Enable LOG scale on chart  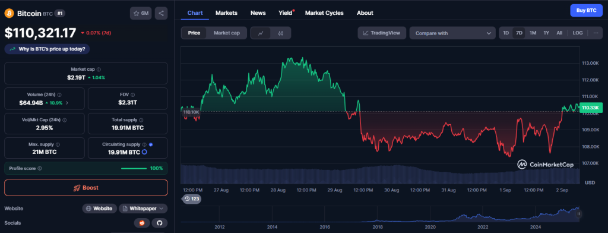[578, 33]
